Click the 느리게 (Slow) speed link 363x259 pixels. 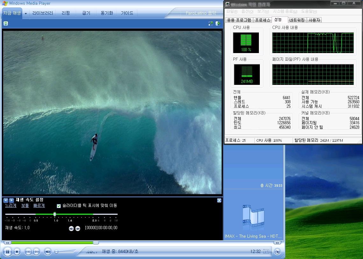tap(11, 205)
